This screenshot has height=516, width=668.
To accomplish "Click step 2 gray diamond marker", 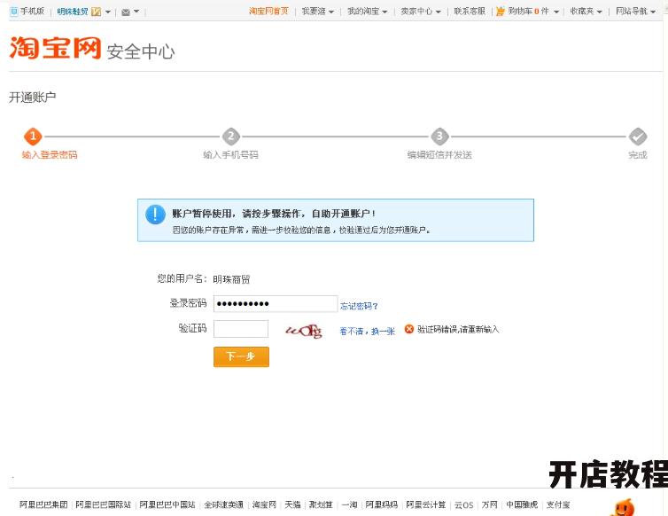I will click(231, 137).
